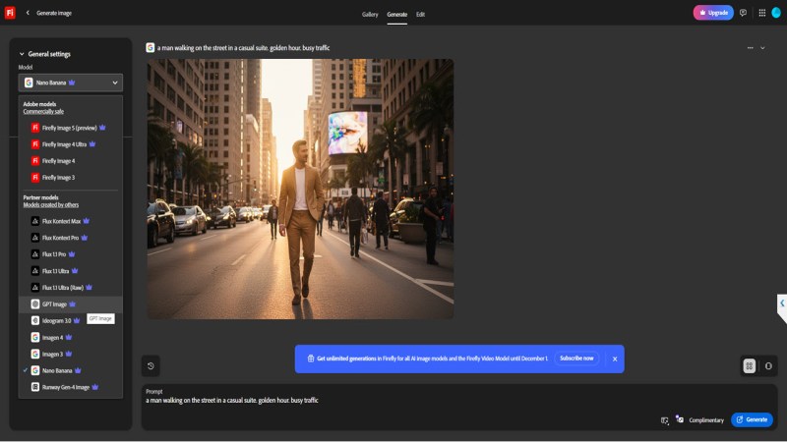Open the generation history icon
Image resolution: width=787 pixels, height=442 pixels.
pyautogui.click(x=151, y=366)
